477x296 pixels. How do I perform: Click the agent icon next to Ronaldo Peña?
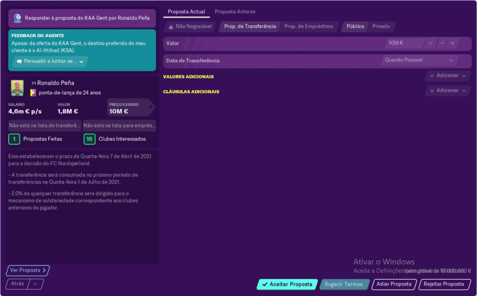click(34, 83)
